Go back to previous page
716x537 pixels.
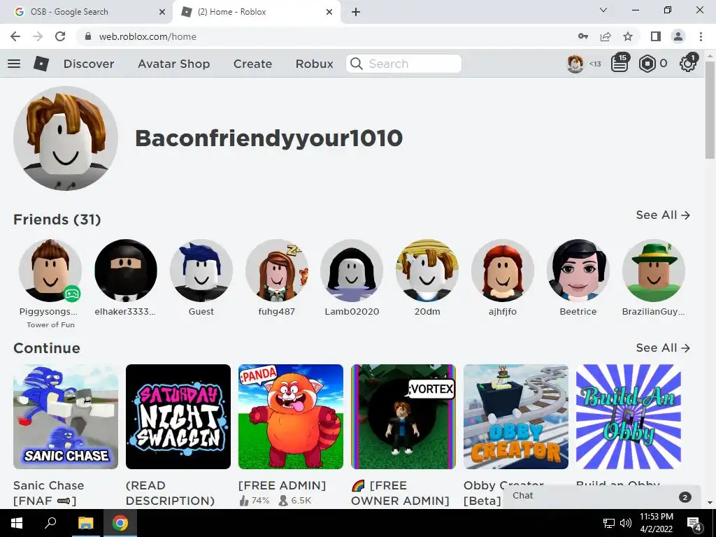15,36
